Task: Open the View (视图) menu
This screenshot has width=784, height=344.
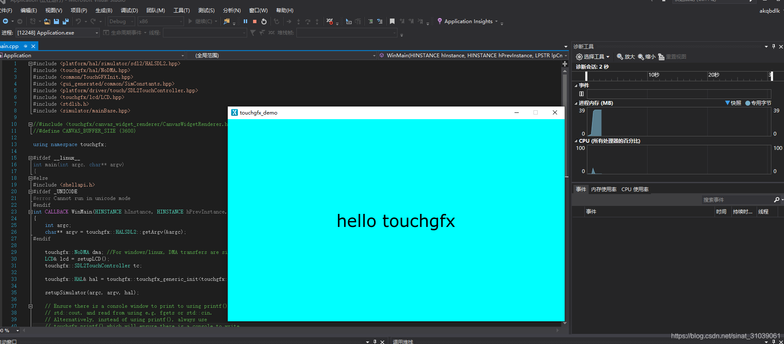Action: pyautogui.click(x=53, y=10)
